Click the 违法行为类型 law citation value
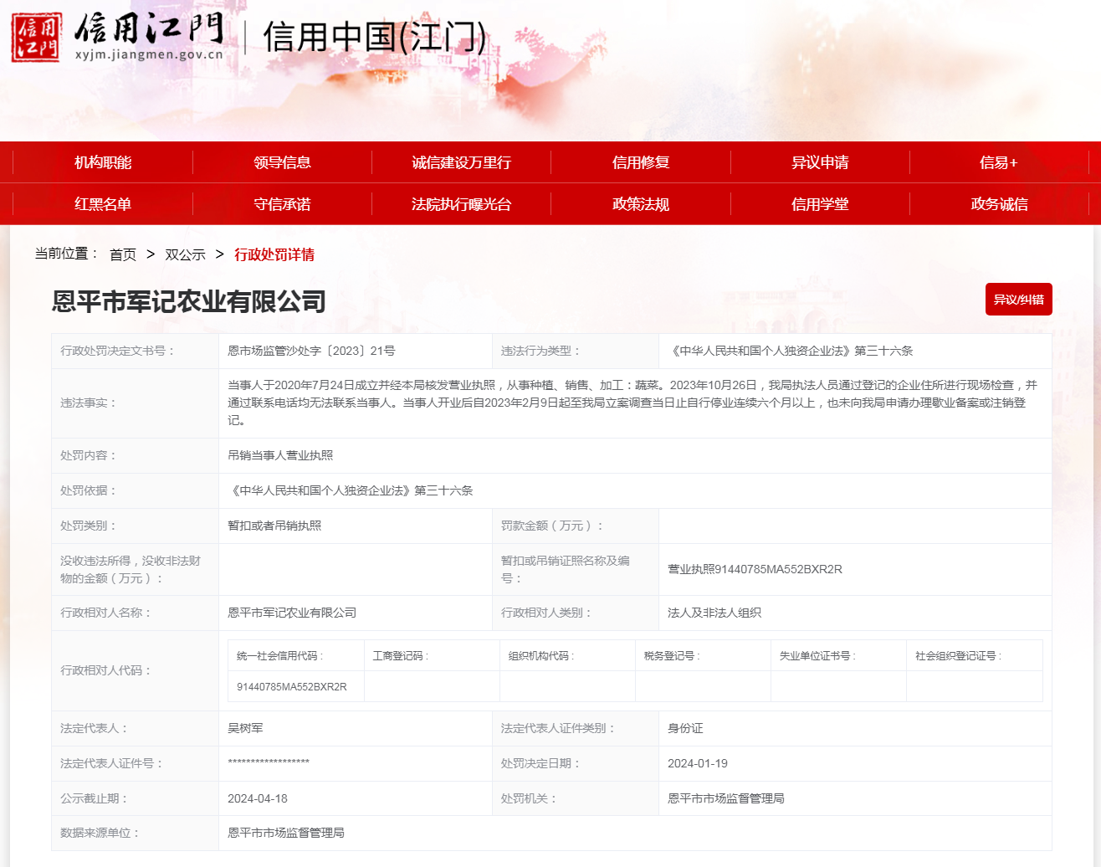Screen dimensions: 1101x867 coord(791,351)
